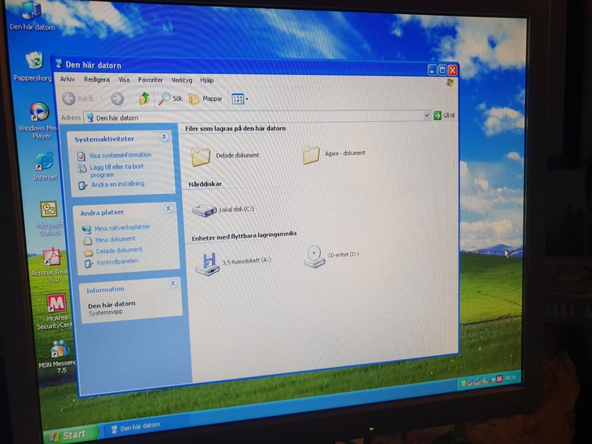The height and width of the screenshot is (444, 592).
Task: Click the Bakåt back arrow button
Action: 78,98
